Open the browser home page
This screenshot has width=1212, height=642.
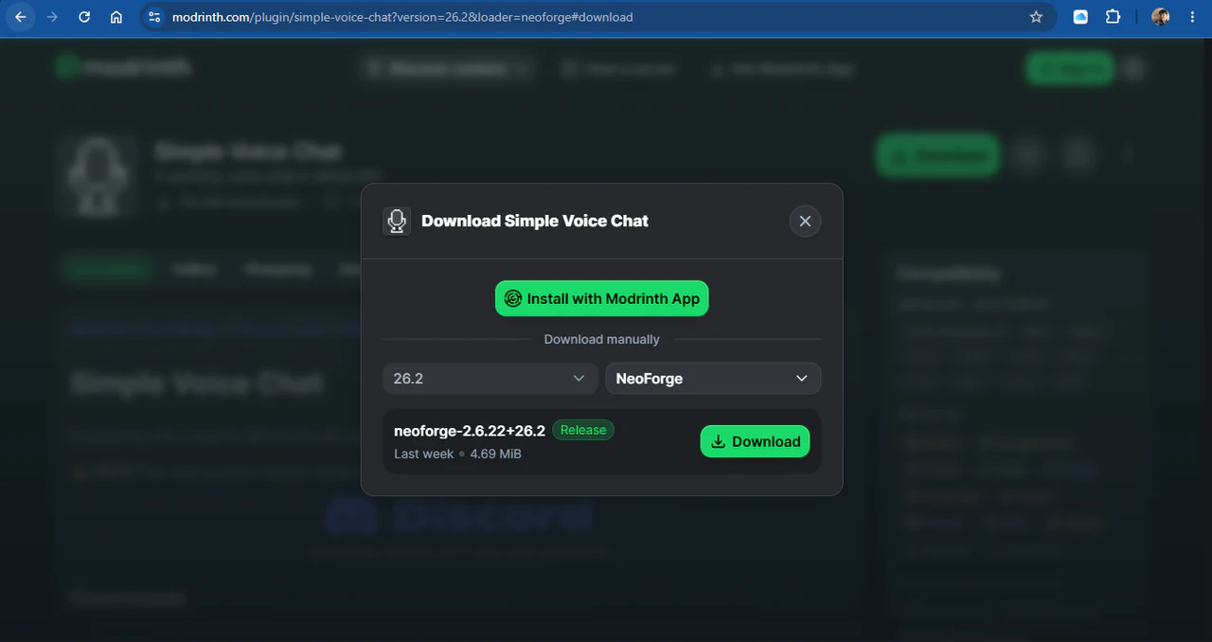pos(116,17)
